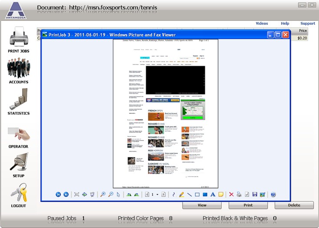This screenshot has height=228, width=319.
Task: Click the Print button
Action: pyautogui.click(x=248, y=205)
